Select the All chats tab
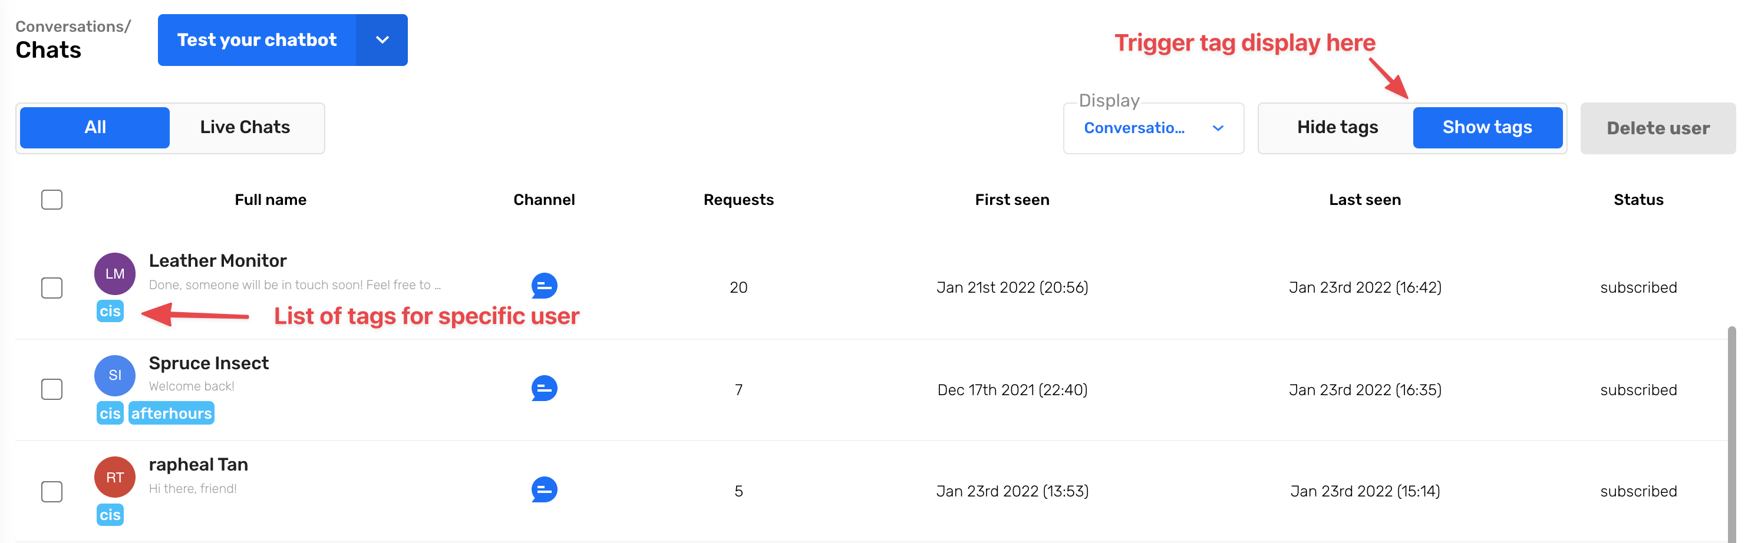1748x543 pixels. click(95, 127)
